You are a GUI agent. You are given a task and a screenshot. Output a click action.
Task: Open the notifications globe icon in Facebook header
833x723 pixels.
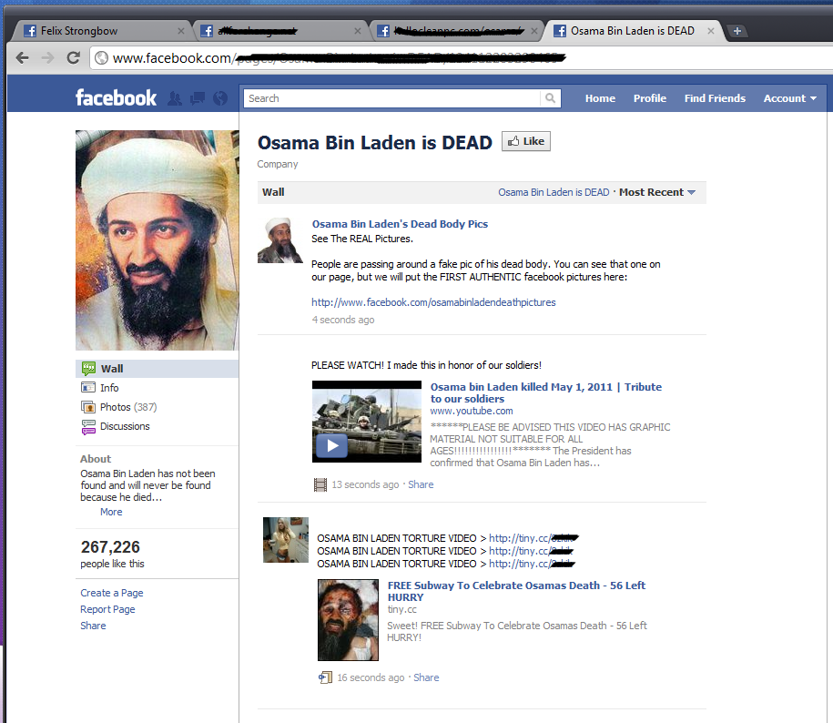click(220, 98)
